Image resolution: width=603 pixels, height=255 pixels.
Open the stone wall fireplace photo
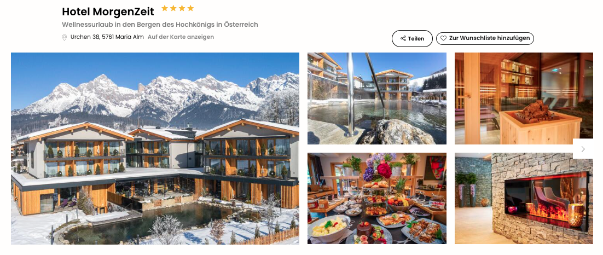tap(524, 199)
